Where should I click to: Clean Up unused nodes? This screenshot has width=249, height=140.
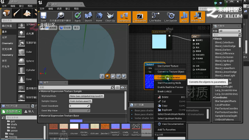[x=110, y=17]
